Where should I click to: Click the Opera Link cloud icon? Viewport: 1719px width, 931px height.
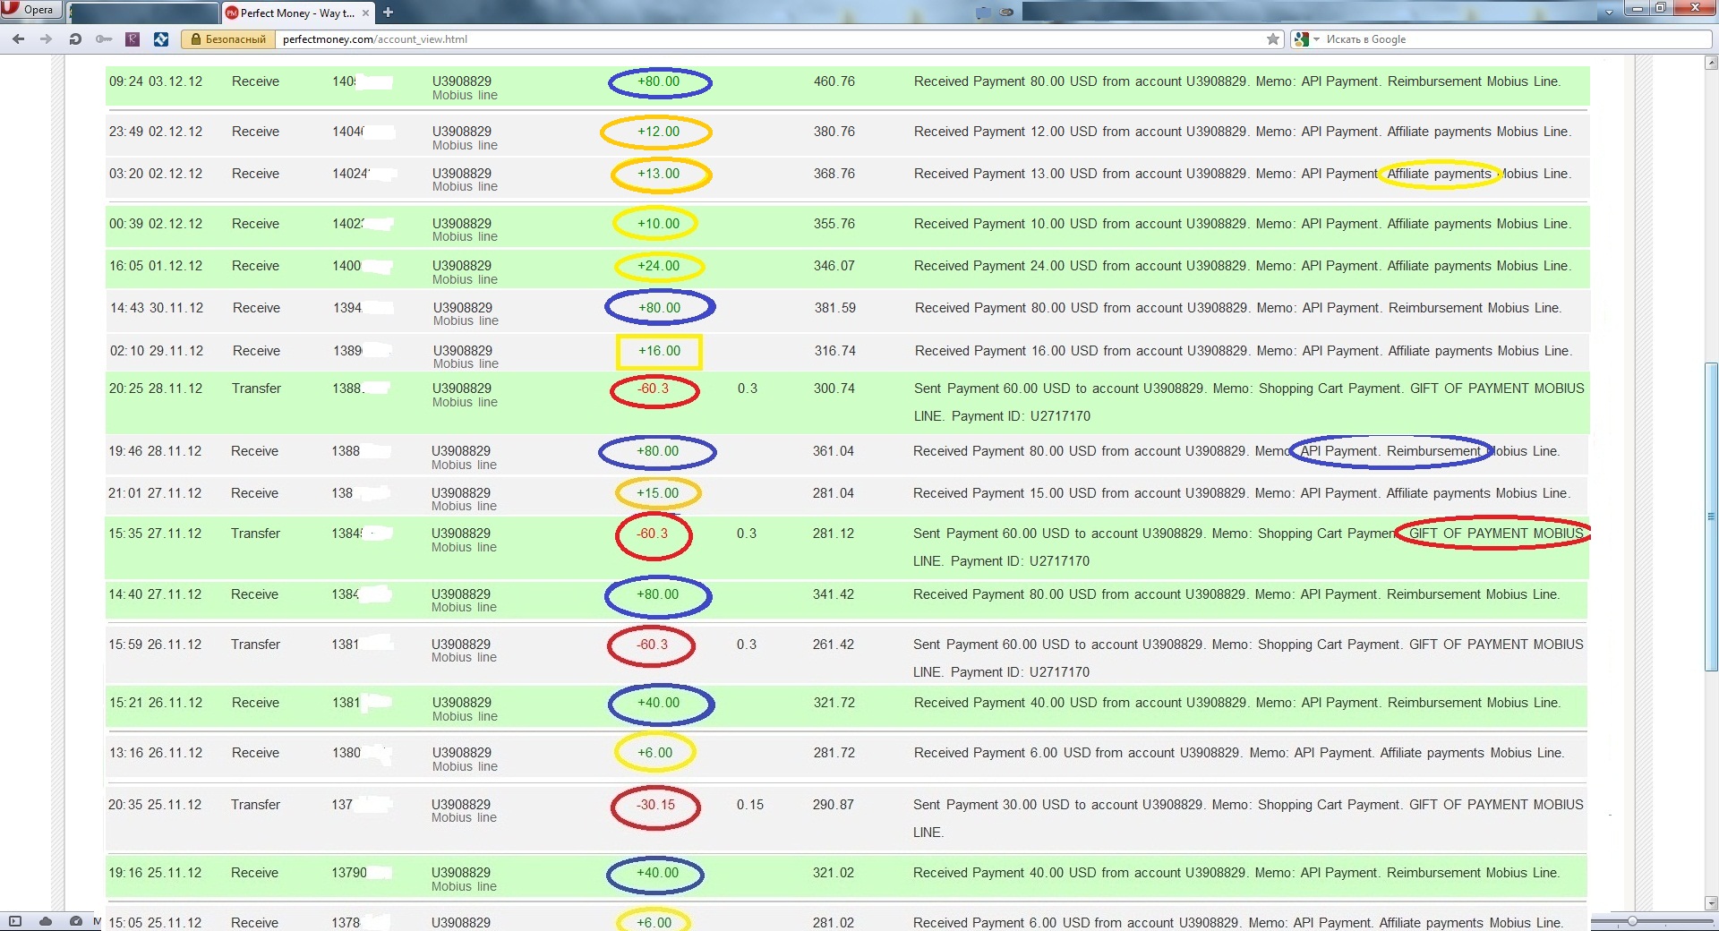(46, 921)
